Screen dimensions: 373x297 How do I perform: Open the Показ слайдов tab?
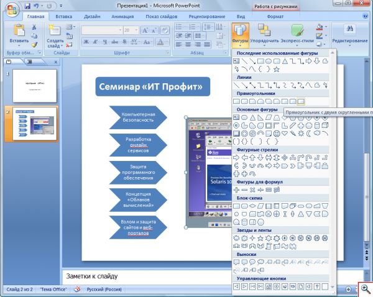point(161,17)
